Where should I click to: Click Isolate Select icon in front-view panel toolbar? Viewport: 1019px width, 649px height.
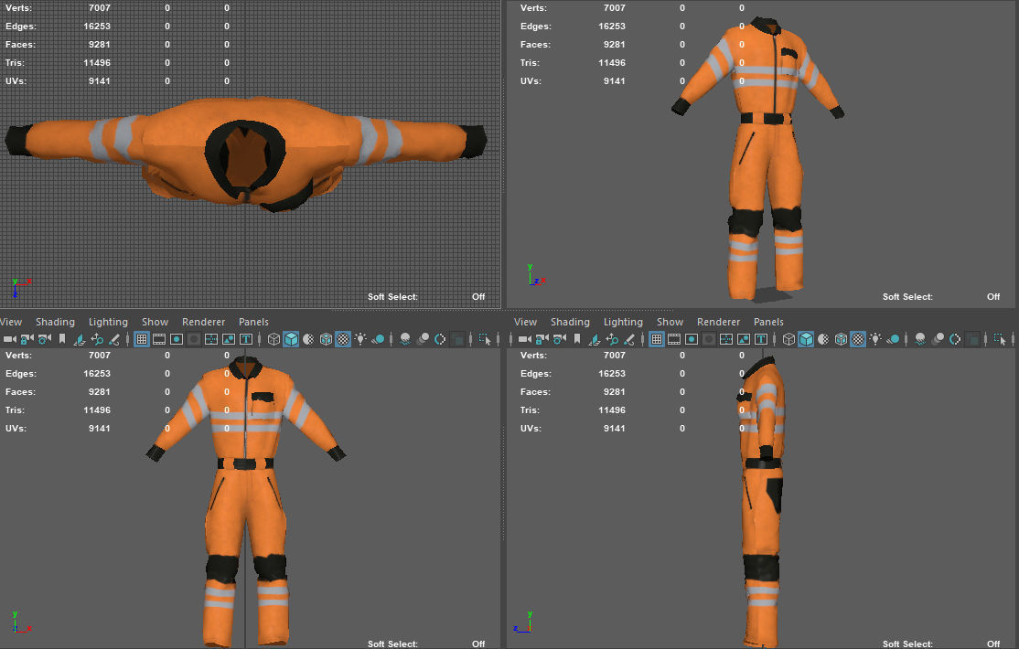485,339
